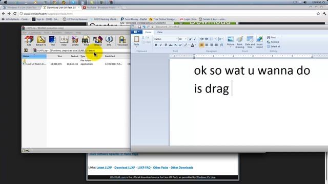328x184 pixels.
Task: Click the Shrink font icon in WordPad
Action: (x=195, y=39)
